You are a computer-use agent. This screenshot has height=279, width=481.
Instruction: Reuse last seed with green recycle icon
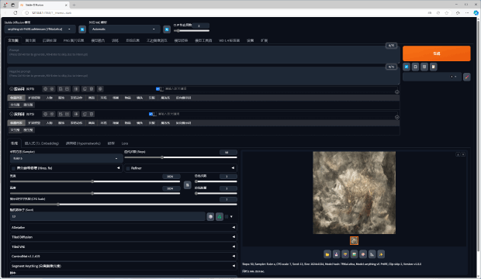click(x=220, y=217)
